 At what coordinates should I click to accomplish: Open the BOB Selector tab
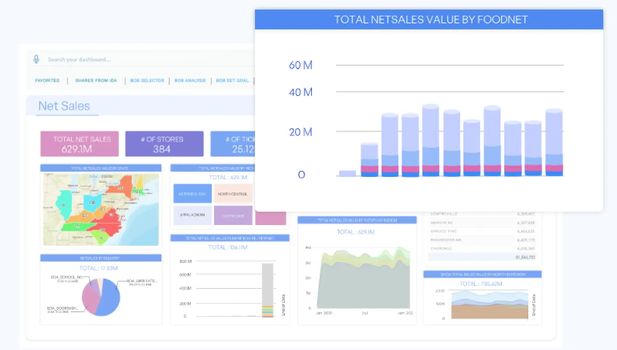click(x=147, y=81)
